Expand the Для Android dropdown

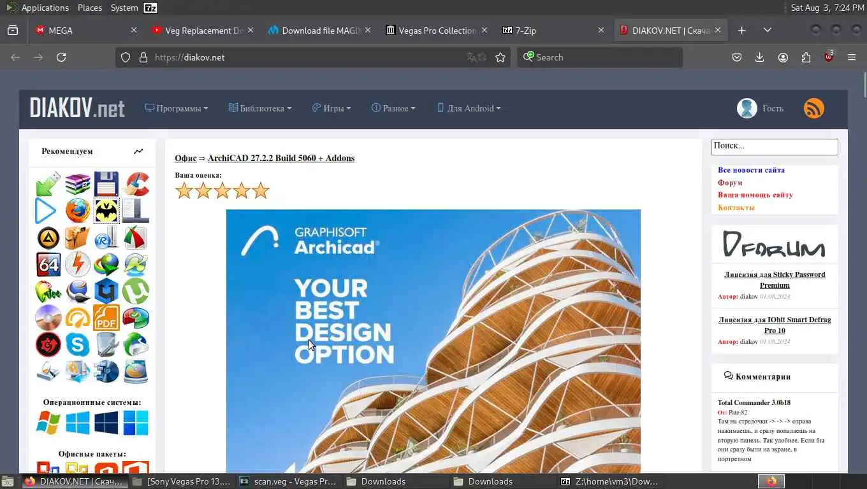[x=469, y=108]
